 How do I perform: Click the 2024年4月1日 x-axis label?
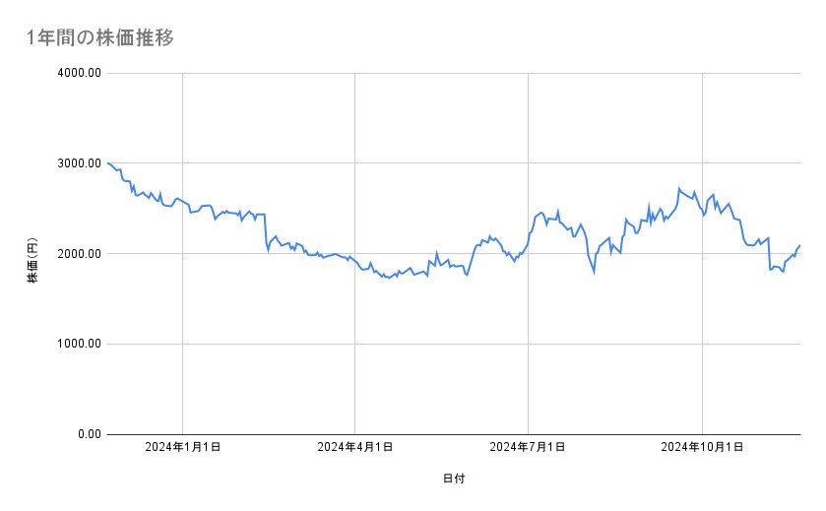click(355, 447)
